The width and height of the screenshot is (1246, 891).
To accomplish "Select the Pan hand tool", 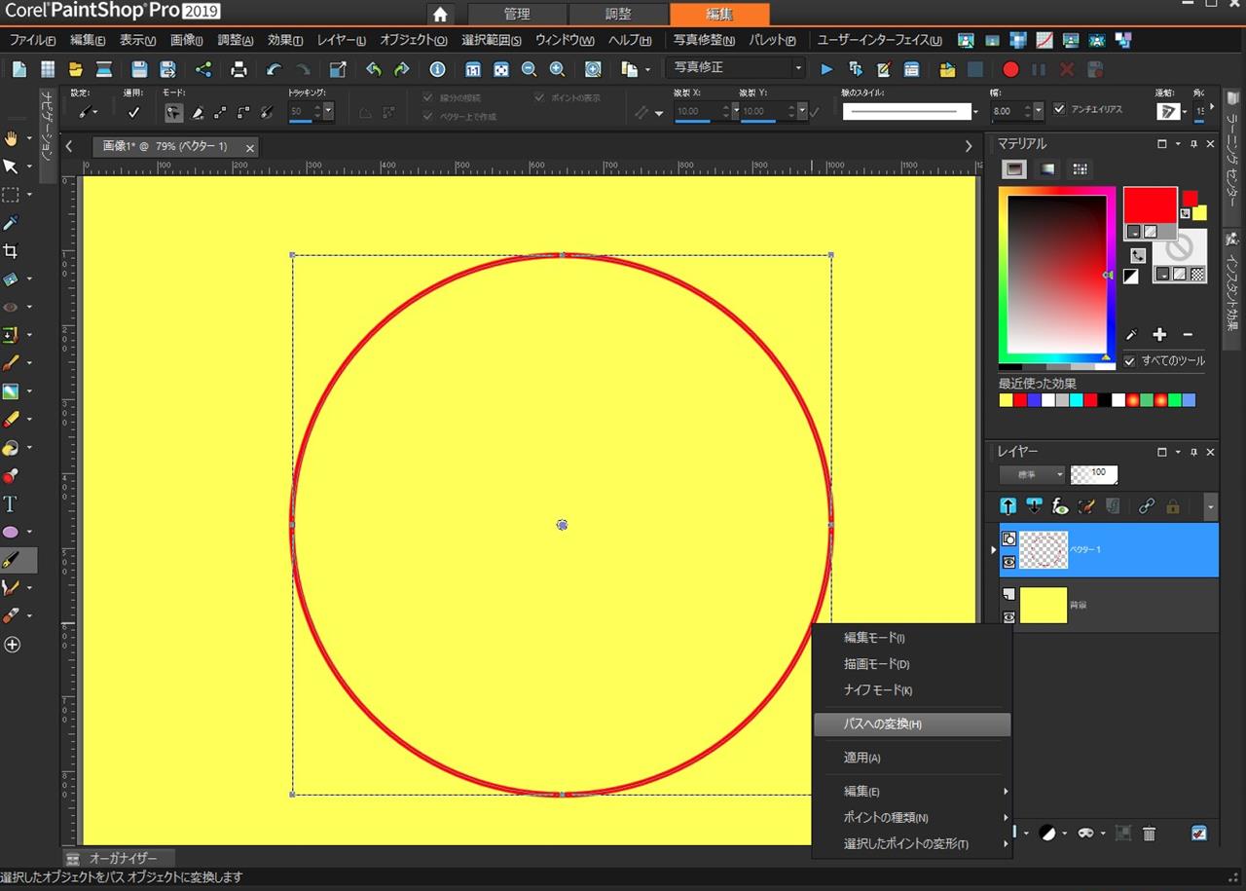I will (x=12, y=137).
